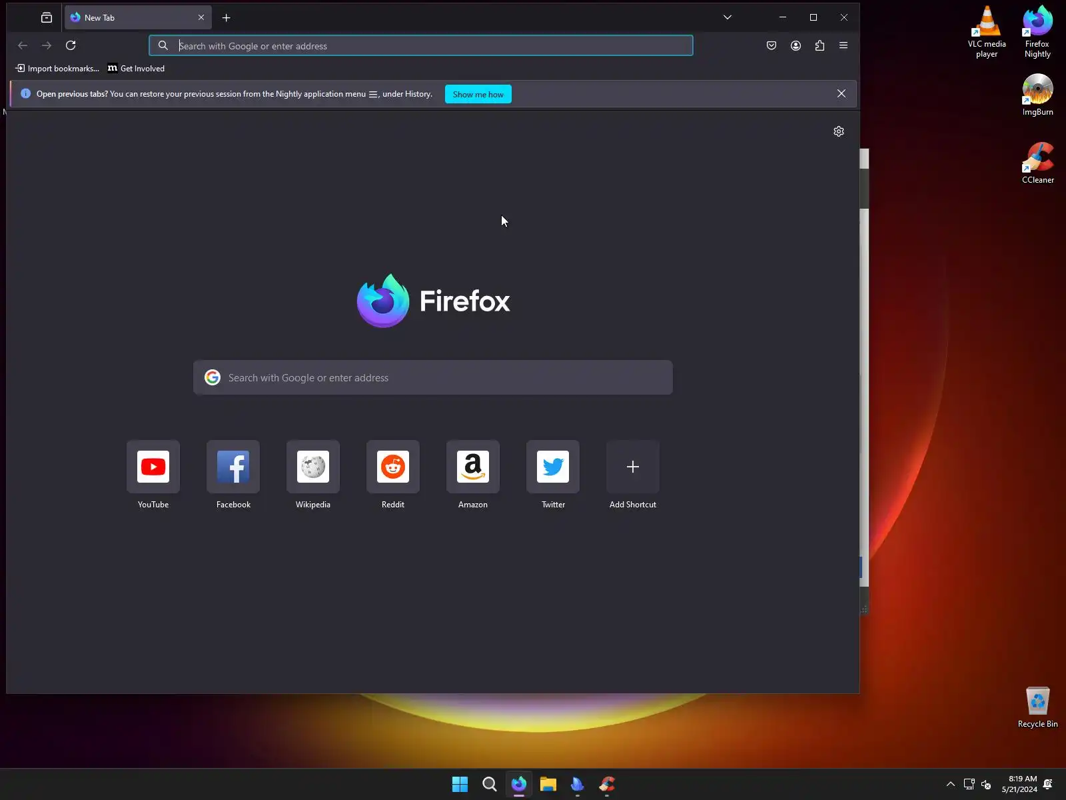Go back one page
Viewport: 1066px width, 800px height.
pyautogui.click(x=23, y=45)
